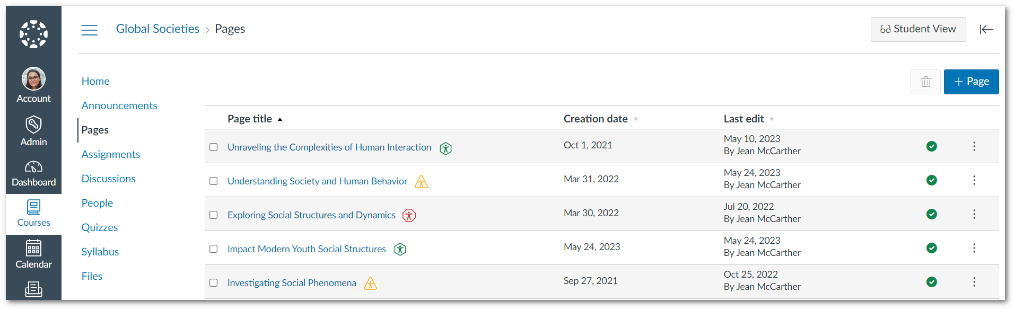Click warning icon beside Investigating Social Phenomena

[x=370, y=284]
